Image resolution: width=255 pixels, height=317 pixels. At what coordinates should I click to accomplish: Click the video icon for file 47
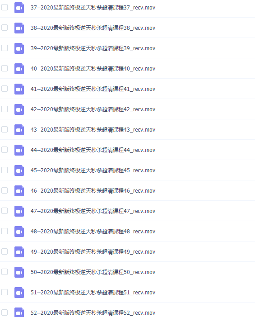pyautogui.click(x=19, y=211)
